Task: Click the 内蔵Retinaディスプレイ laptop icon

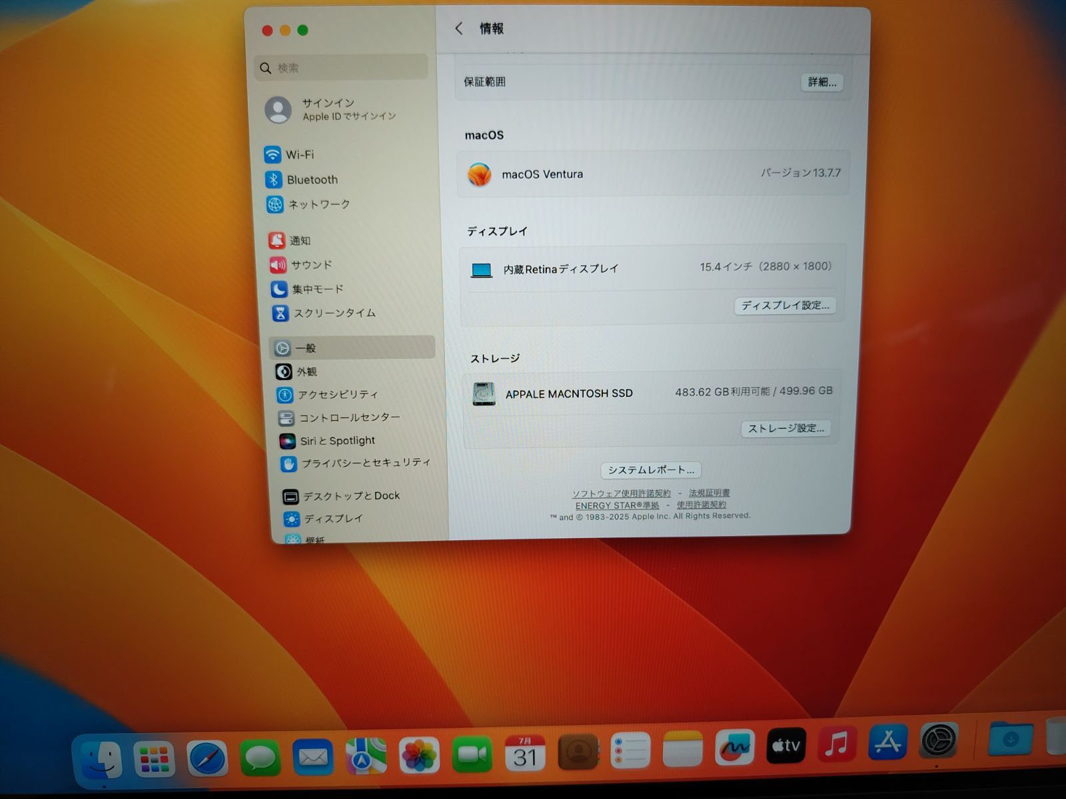Action: click(x=482, y=270)
